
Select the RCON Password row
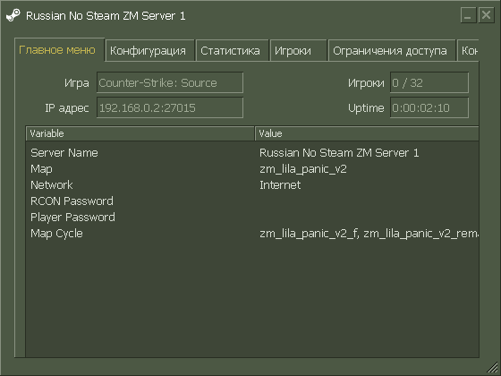pos(252,201)
